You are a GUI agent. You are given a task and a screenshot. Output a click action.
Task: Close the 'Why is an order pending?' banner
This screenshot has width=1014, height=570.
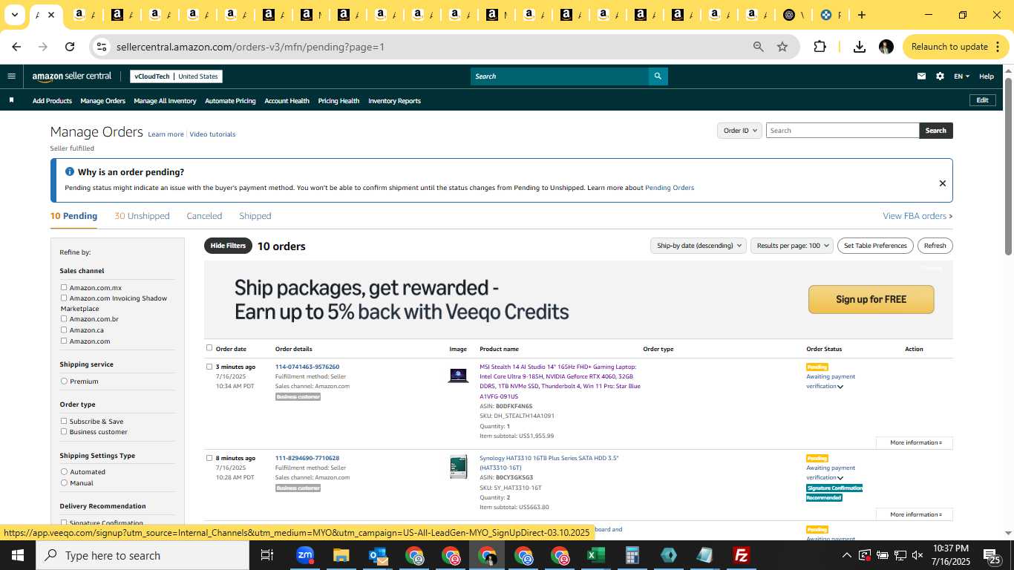pos(942,183)
